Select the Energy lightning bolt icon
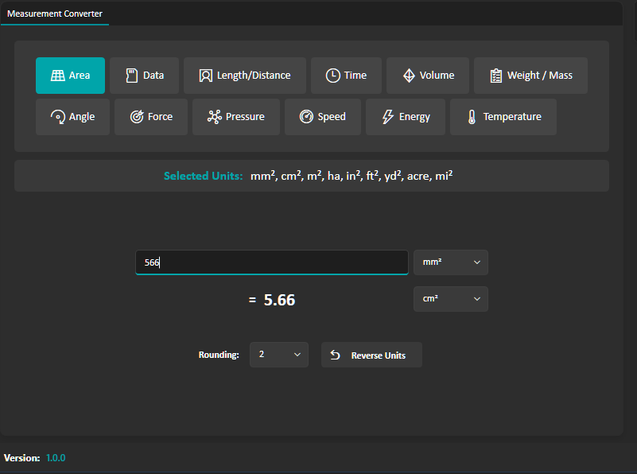Viewport: 637px width, 474px height. click(x=388, y=117)
